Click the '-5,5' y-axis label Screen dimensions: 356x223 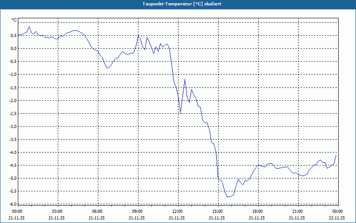point(13,191)
